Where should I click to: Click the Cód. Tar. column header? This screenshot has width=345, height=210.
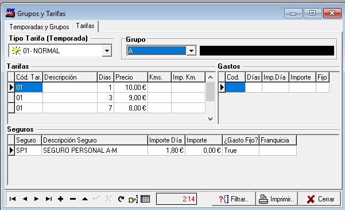(x=29, y=77)
